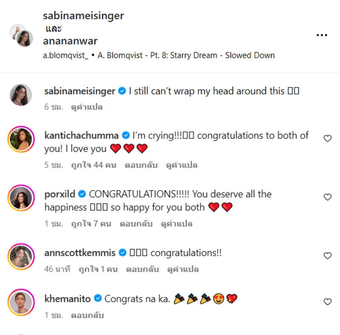Click the stacked header profile avatars
Image resolution: width=340 pixels, height=335 pixels.
pos(22,35)
